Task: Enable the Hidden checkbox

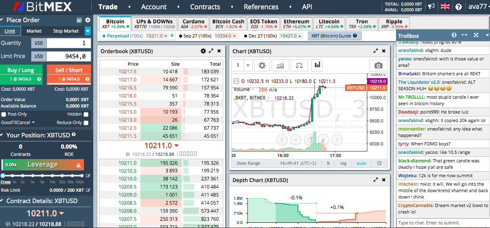Action: click(x=86, y=114)
